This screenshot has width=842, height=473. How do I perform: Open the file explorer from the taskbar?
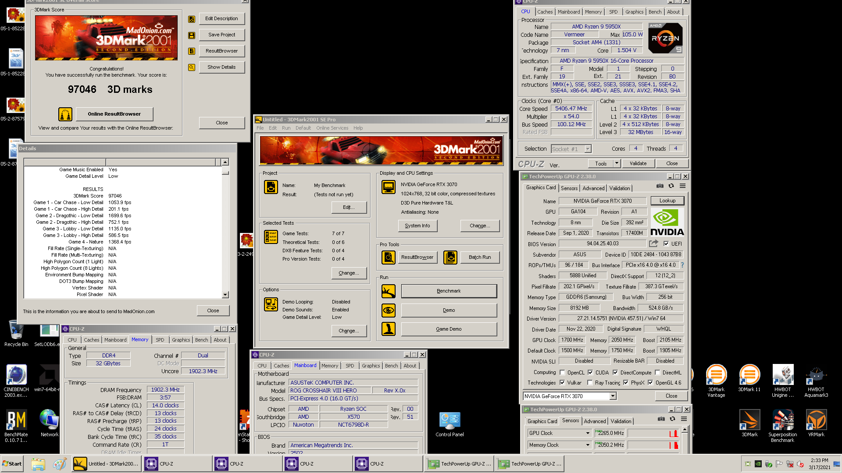[38, 464]
